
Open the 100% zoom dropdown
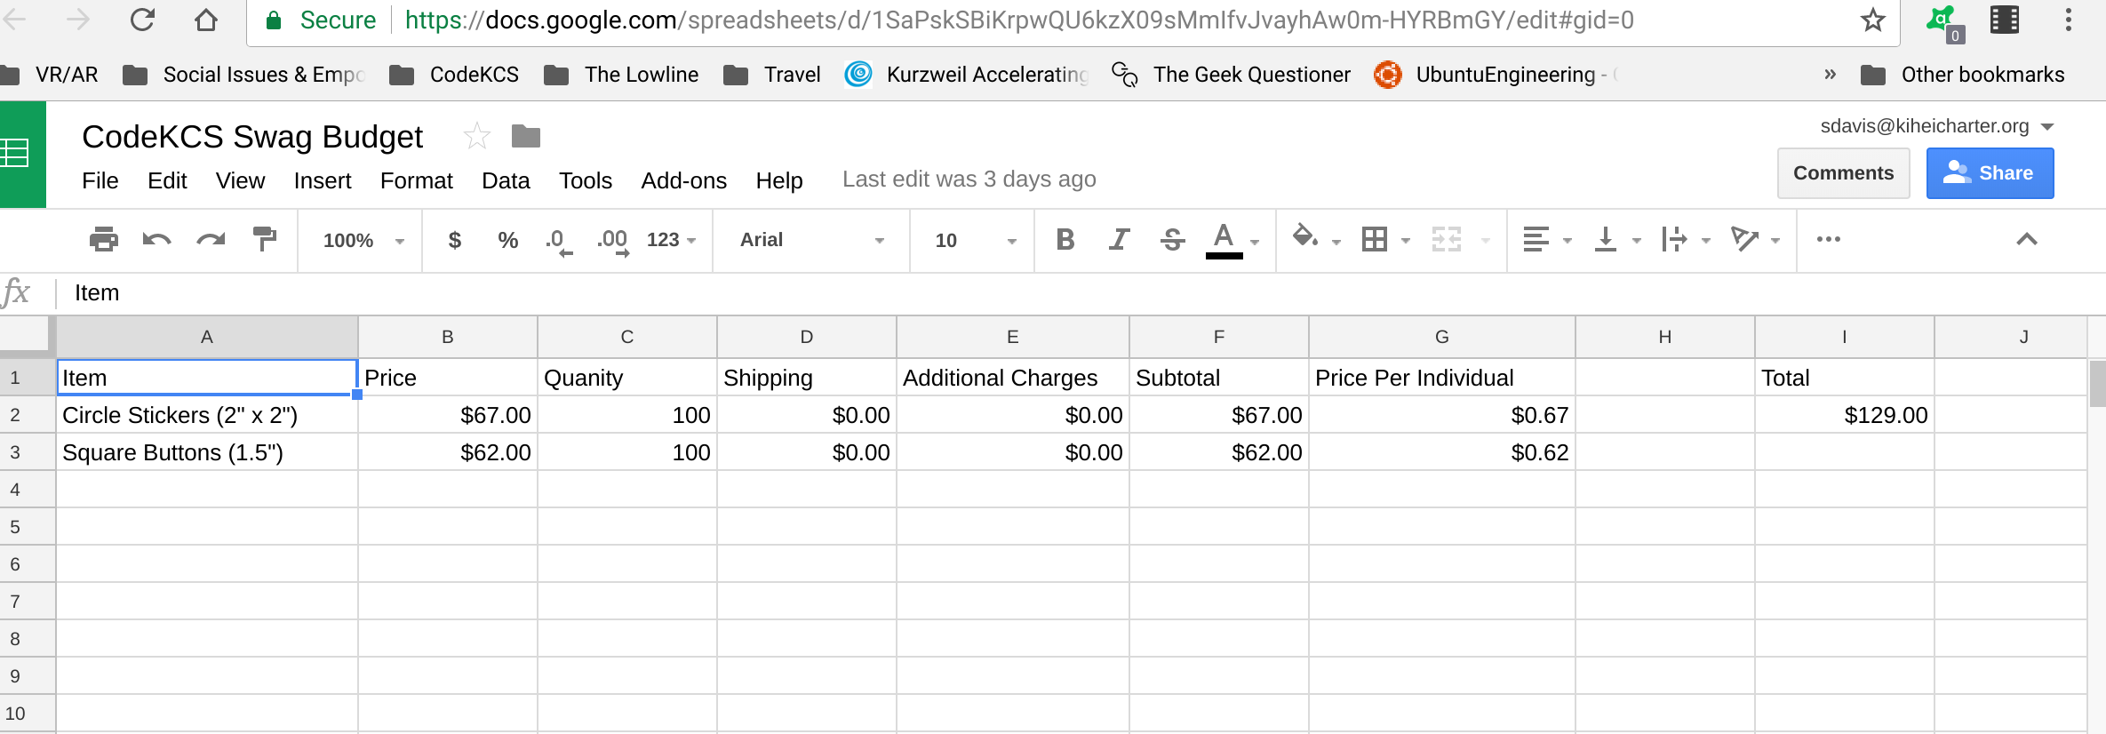coord(363,241)
